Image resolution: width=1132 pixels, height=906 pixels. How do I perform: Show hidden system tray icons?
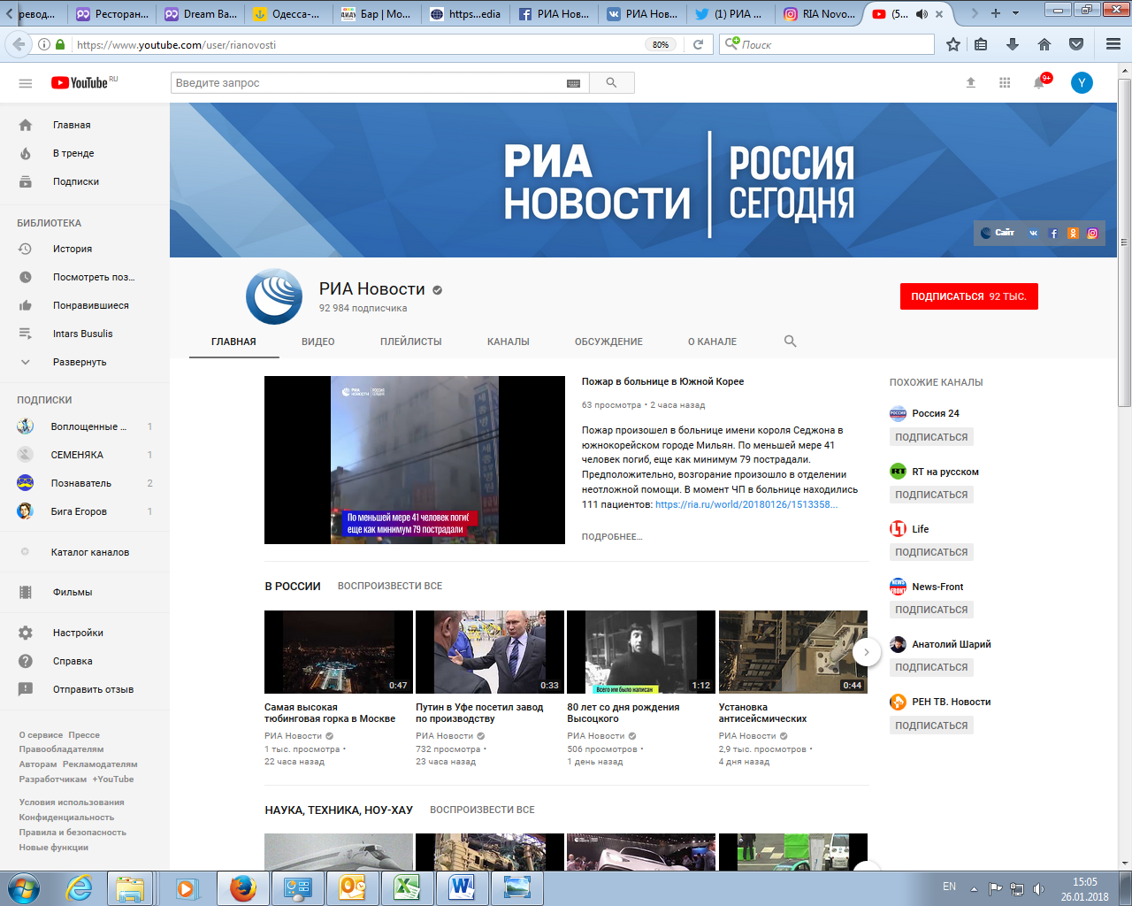974,887
